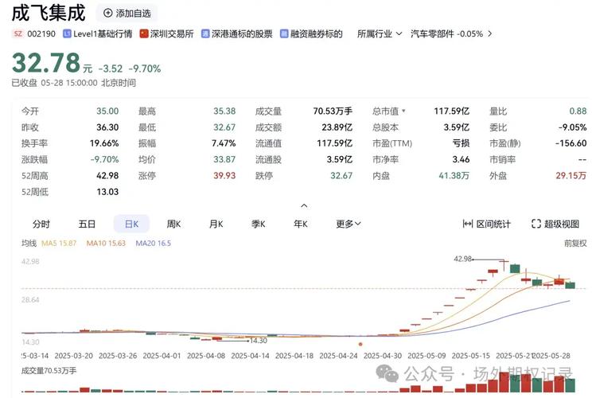Click the stock code 002190
This screenshot has height=398, width=592.
coord(41,34)
